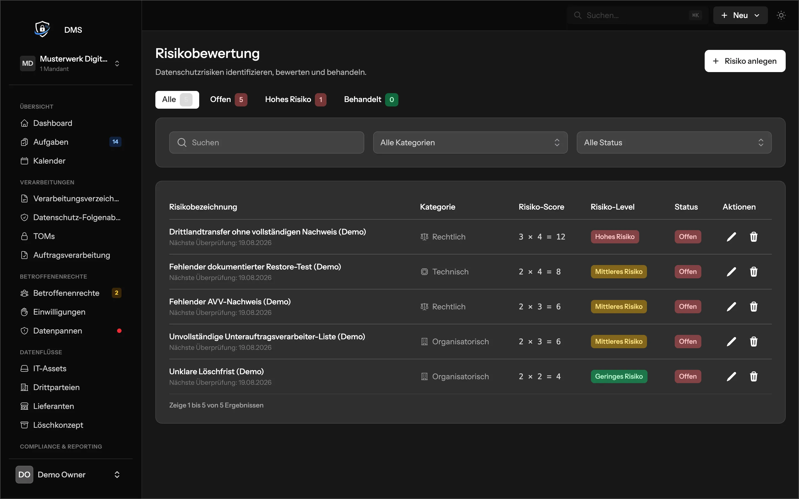
Task: Expand the Neu dropdown menu
Action: (x=740, y=15)
